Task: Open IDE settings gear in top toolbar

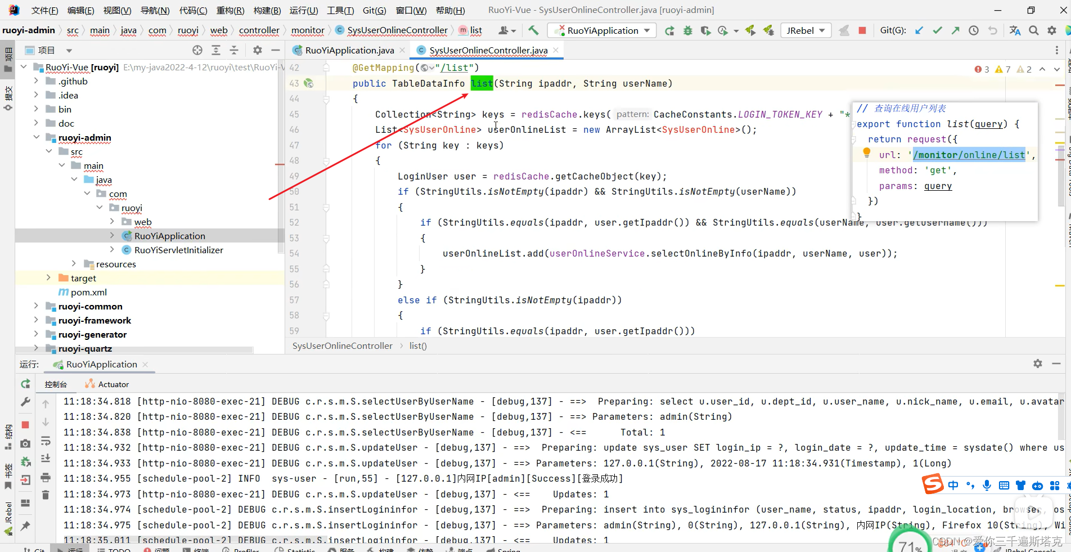Action: point(1052,30)
